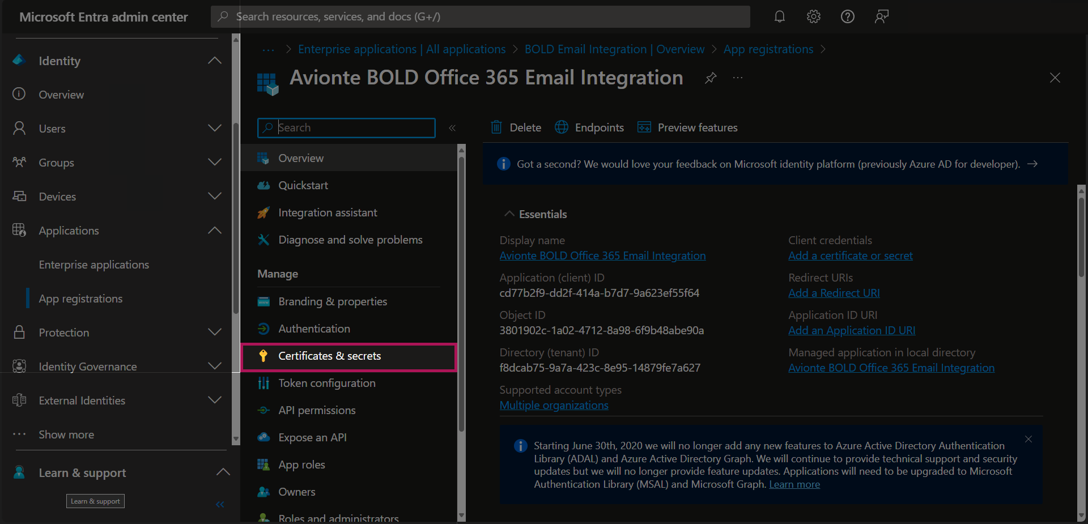Open API permissions menu item

click(317, 410)
